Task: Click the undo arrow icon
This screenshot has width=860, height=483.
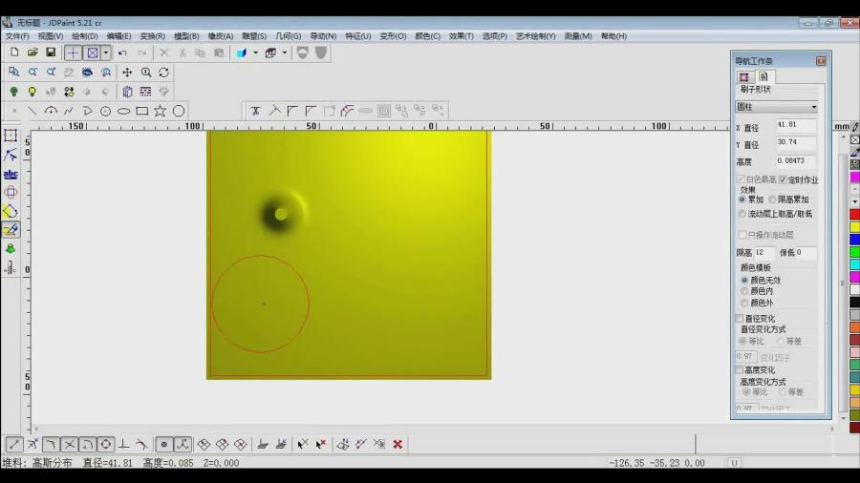Action: point(122,52)
